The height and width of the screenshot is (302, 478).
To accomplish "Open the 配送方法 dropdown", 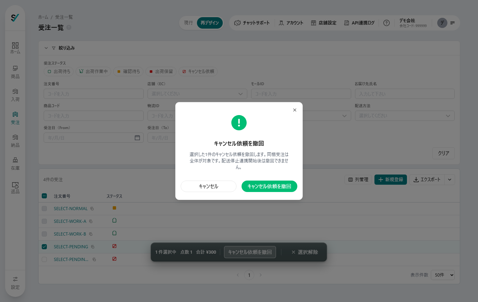I will (405, 116).
